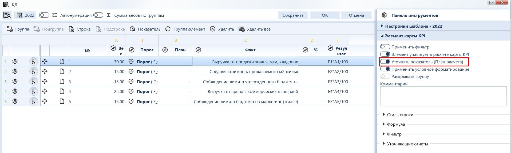The height and width of the screenshot is (153, 511).
Task: Click edit icon in Вес column header
Action: (113, 48)
